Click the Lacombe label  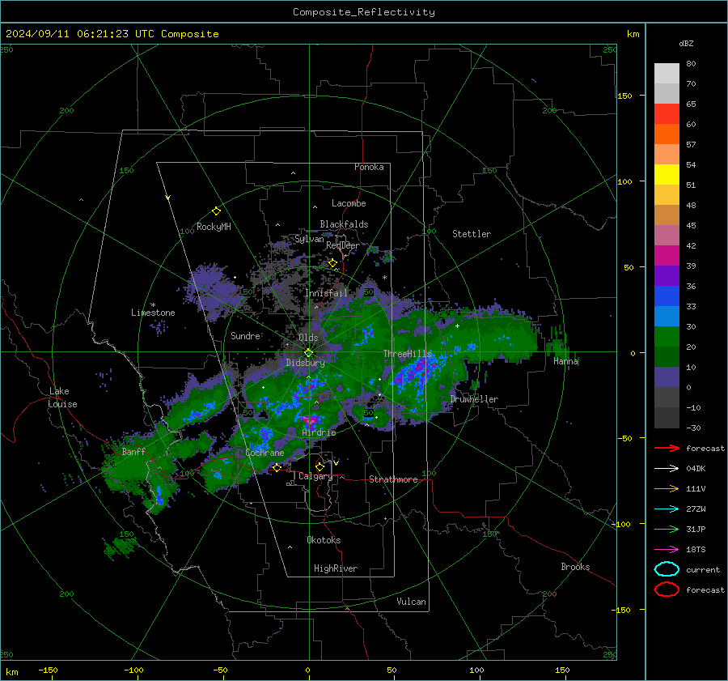pyautogui.click(x=349, y=203)
